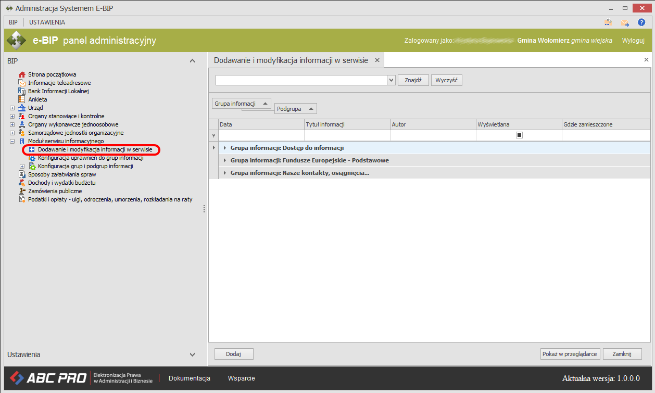Click the Urząd building icon
Screen dimensions: 655x393
tap(22, 108)
